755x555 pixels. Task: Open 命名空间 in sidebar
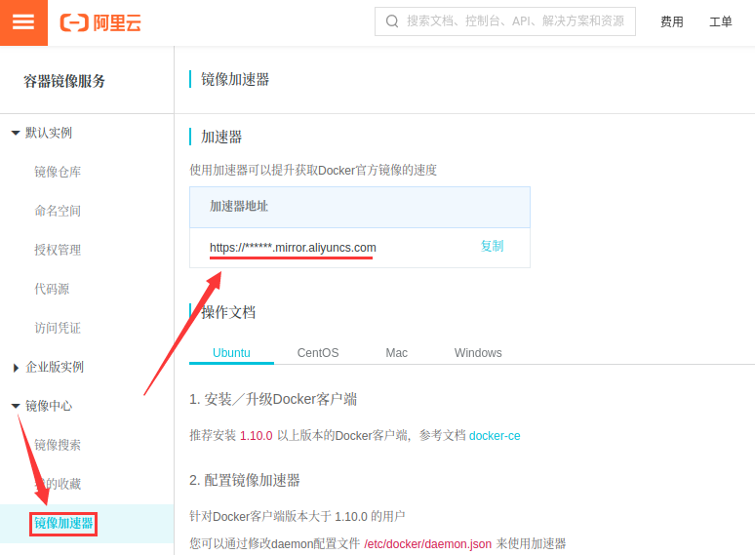click(x=58, y=211)
